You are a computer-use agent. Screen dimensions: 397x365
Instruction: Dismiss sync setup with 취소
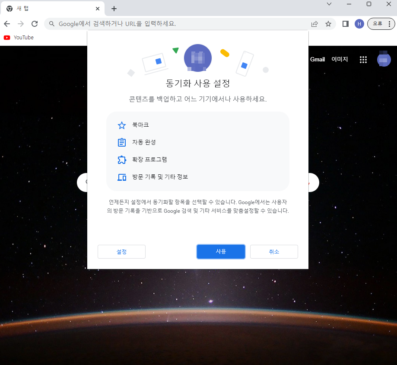[x=274, y=251]
